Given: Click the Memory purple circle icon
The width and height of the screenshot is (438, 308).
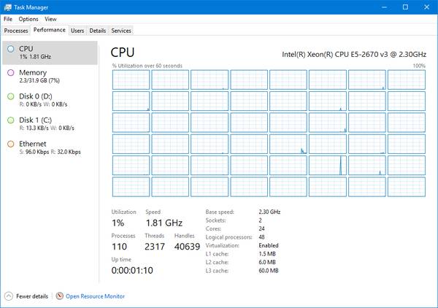Looking at the screenshot, I should (x=10, y=73).
